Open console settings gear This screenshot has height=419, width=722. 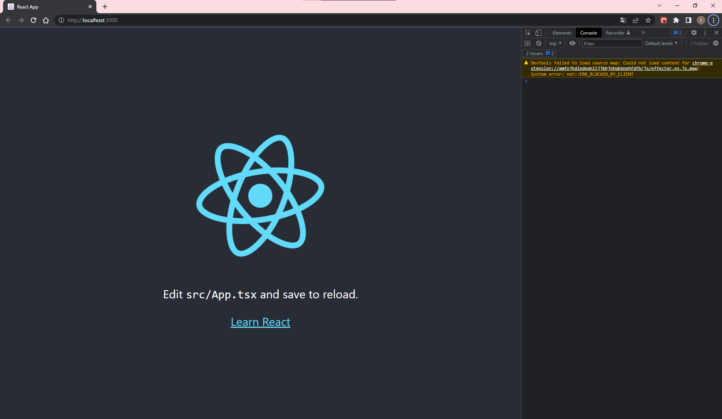point(716,43)
